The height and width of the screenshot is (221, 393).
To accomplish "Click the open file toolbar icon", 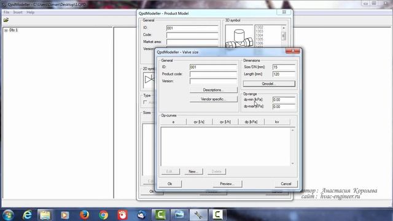I will tap(6, 20).
